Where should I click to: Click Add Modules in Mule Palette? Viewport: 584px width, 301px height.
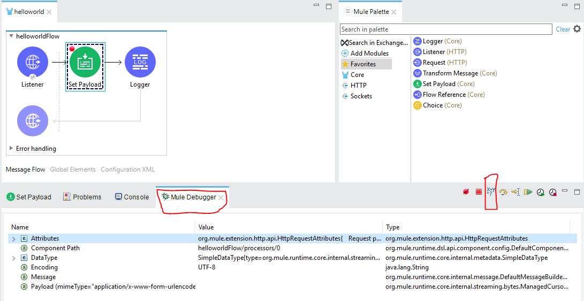(x=369, y=53)
